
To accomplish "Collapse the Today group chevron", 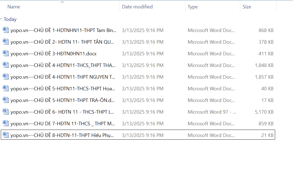I will tap(1, 19).
